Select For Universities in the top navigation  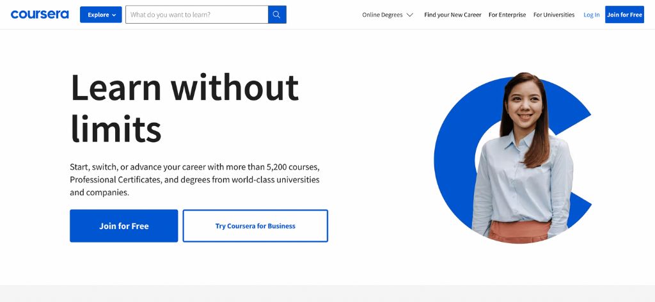pos(554,15)
